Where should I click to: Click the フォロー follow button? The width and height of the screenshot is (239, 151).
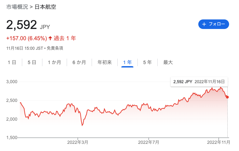(x=214, y=24)
